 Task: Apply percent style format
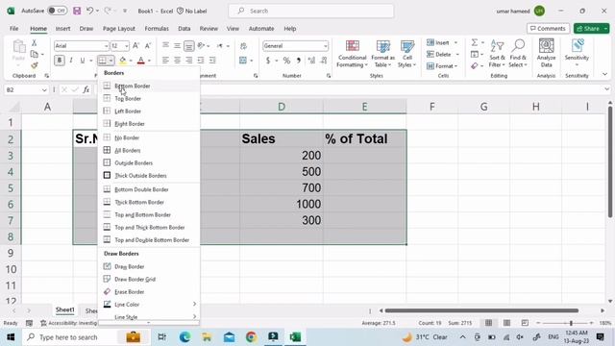[x=286, y=61]
